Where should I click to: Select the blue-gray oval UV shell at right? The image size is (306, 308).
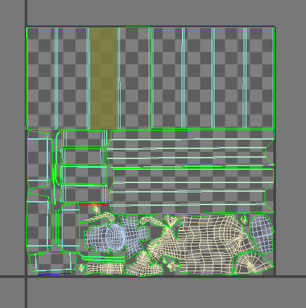pyautogui.click(x=261, y=234)
